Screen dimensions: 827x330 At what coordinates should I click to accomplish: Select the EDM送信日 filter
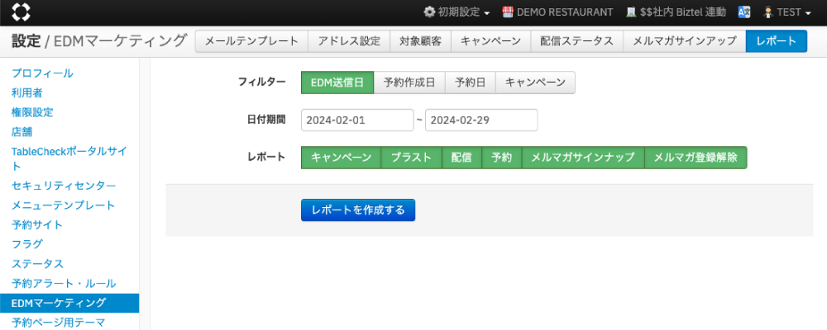click(x=337, y=82)
